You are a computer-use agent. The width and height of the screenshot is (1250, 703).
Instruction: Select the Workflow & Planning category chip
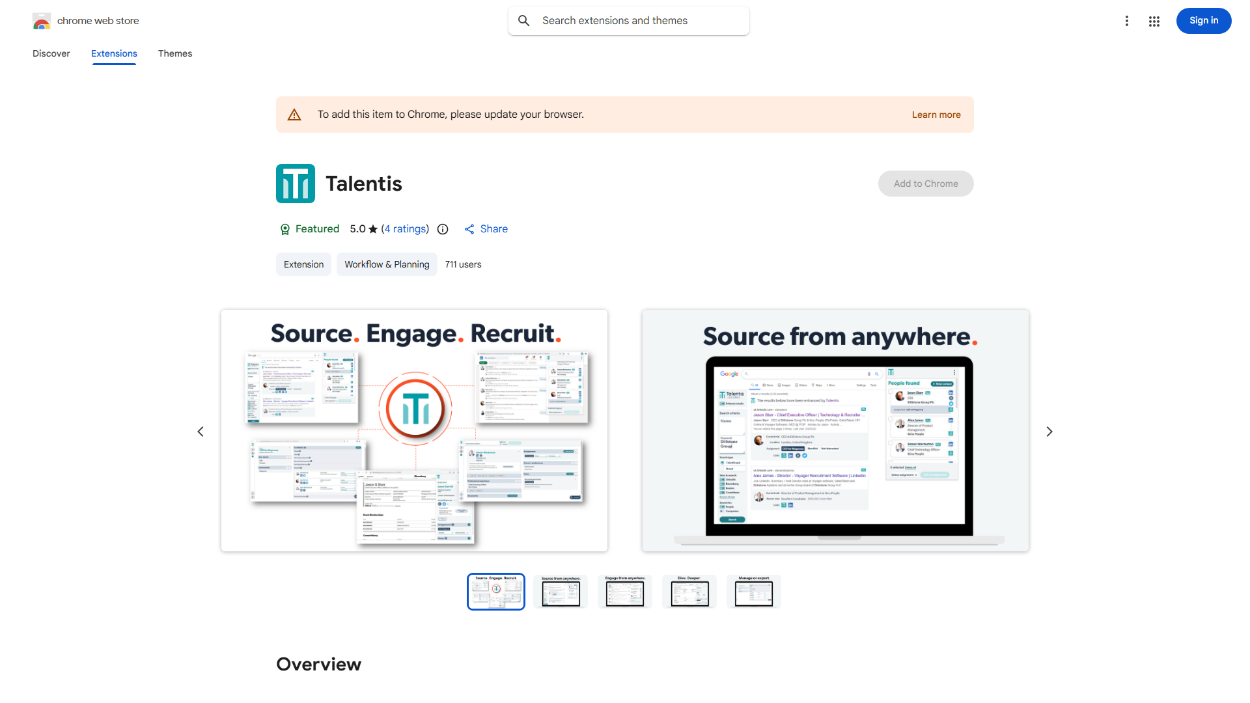(x=386, y=264)
